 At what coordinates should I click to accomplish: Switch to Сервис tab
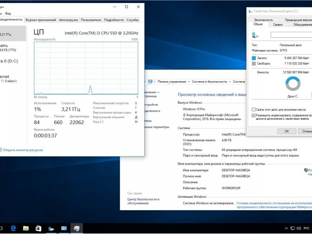point(278,25)
